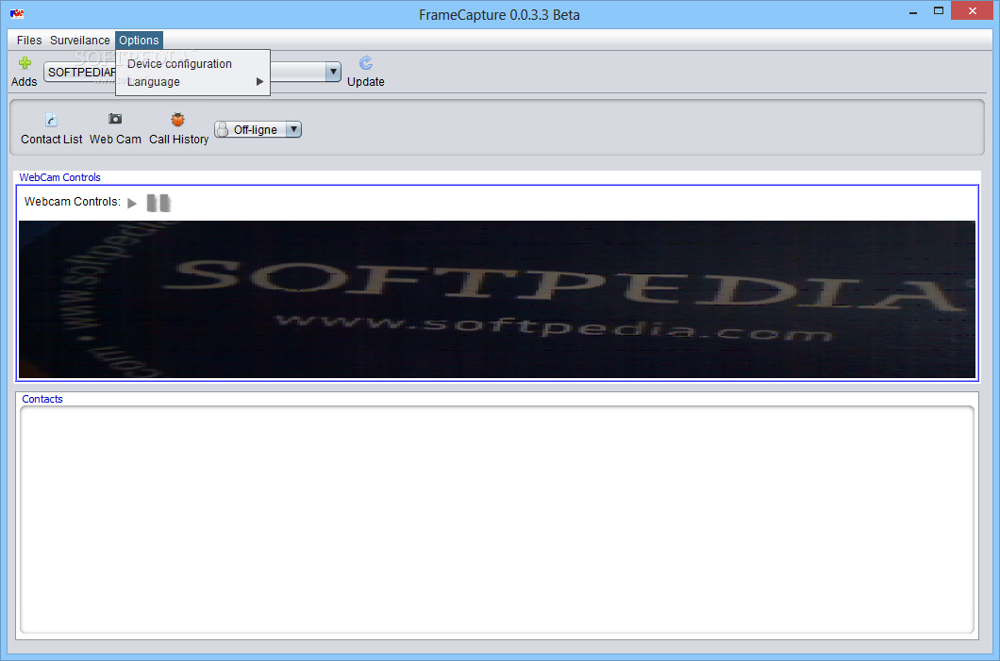Click inside the empty Contacts list

497,520
